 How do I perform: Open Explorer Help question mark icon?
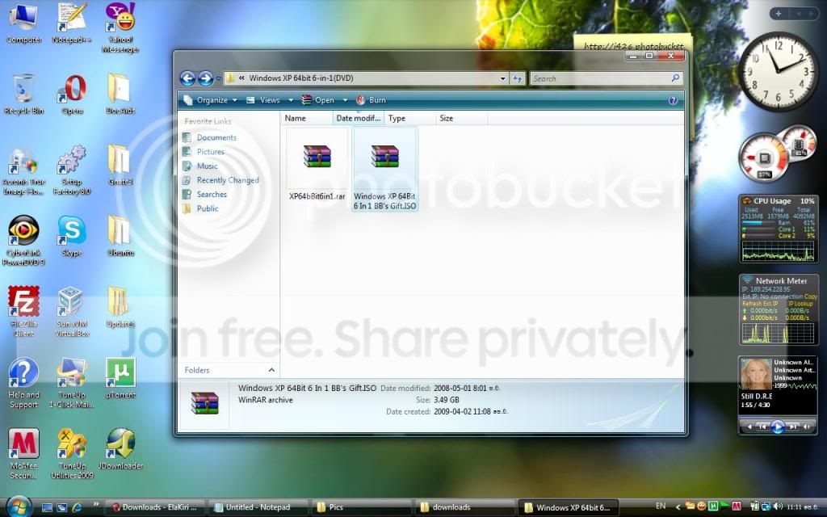(x=673, y=100)
